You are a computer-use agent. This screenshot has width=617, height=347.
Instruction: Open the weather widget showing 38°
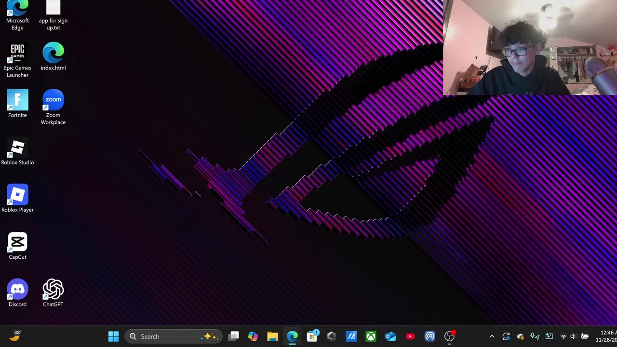click(x=14, y=336)
